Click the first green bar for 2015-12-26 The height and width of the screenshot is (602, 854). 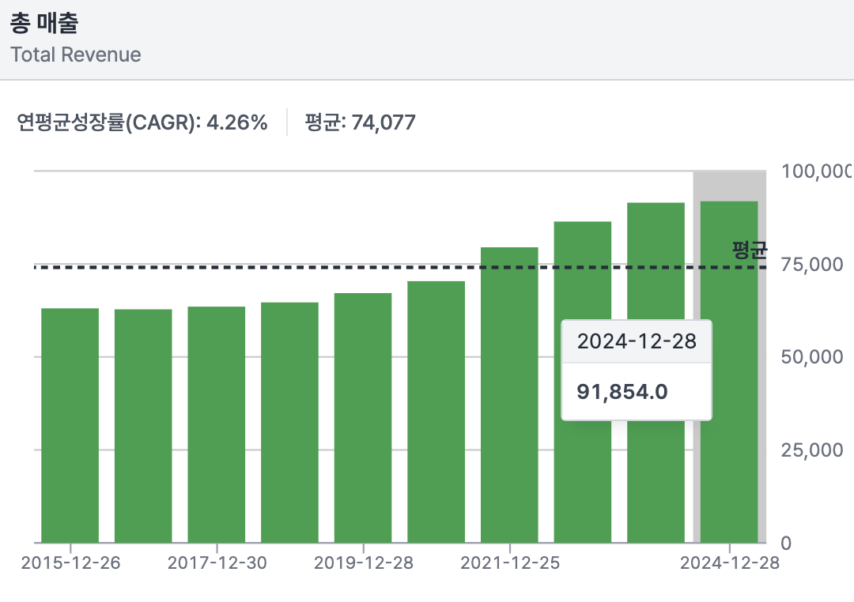coord(70,425)
